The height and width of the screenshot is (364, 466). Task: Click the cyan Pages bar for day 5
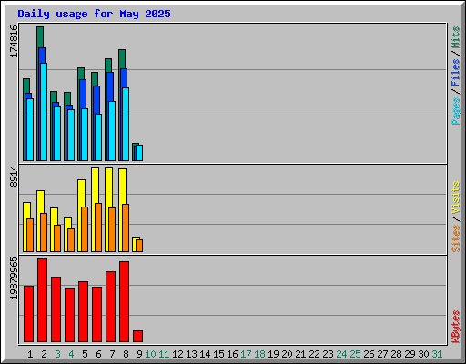click(85, 135)
